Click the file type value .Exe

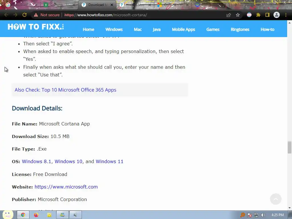tap(42, 149)
